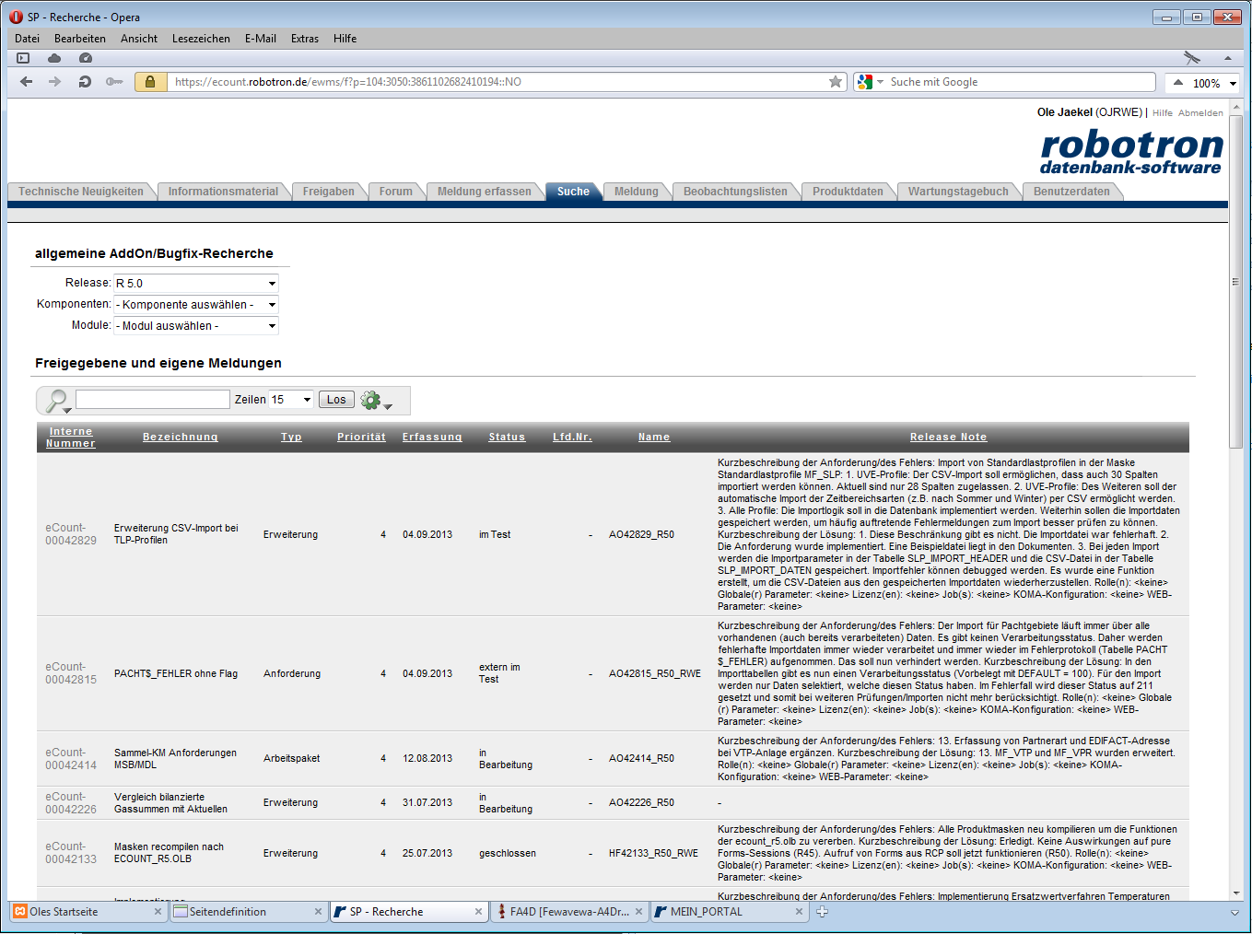The width and height of the screenshot is (1252, 934).
Task: Go back with the back arrow
Action: [26, 82]
